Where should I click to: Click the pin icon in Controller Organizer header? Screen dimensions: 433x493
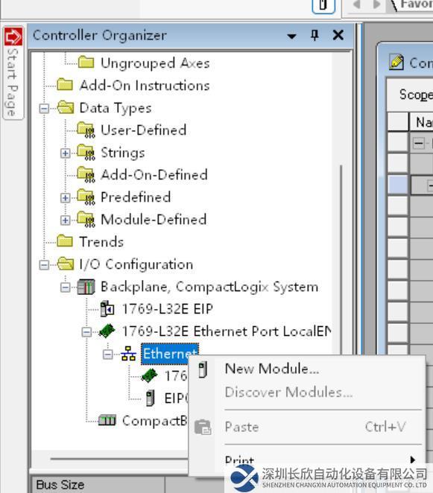(x=315, y=35)
